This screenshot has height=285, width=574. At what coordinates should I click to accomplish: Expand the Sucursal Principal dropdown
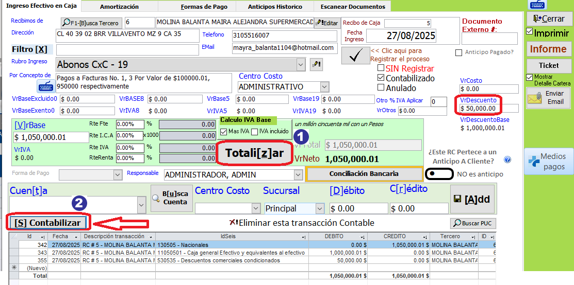(320, 208)
